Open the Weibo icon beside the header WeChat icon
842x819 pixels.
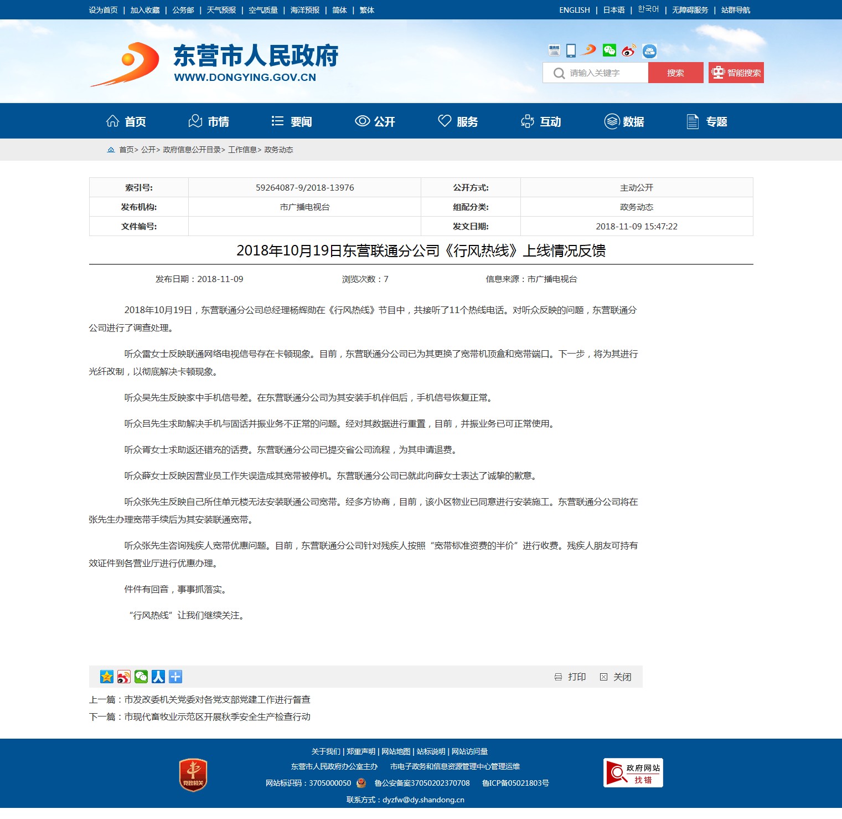pos(628,51)
